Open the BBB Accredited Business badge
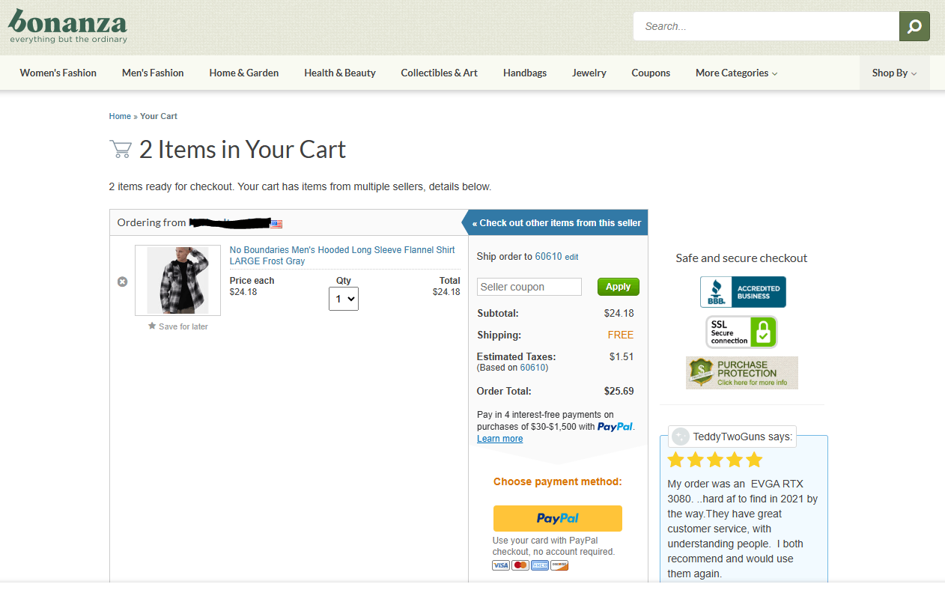The width and height of the screenshot is (945, 596). (x=743, y=292)
